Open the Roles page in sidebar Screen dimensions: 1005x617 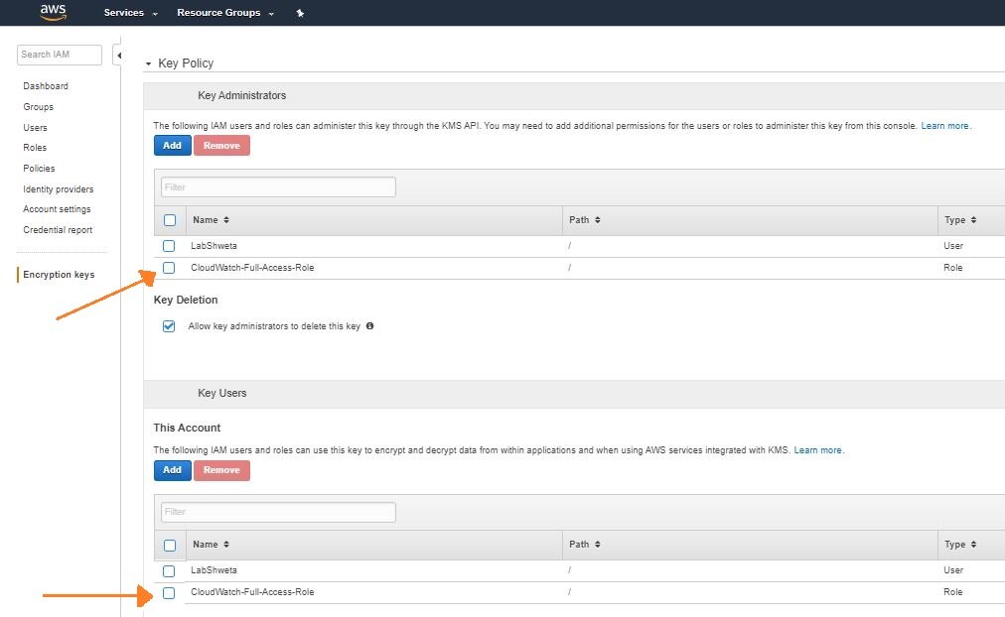coord(35,148)
